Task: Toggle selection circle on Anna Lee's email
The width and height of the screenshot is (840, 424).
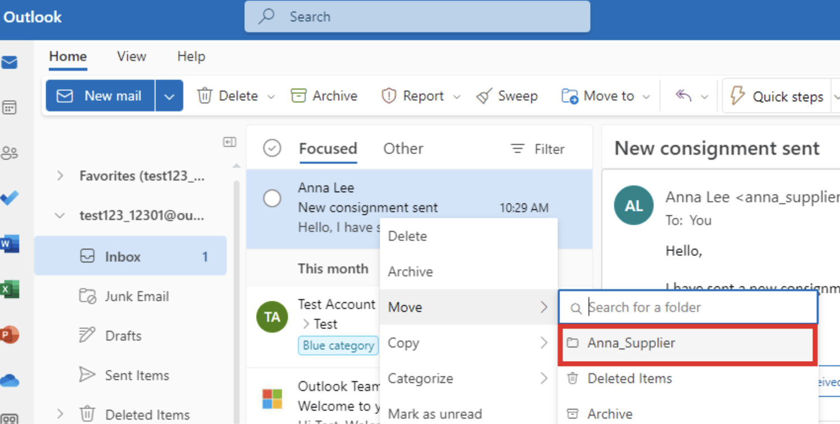Action: [272, 198]
